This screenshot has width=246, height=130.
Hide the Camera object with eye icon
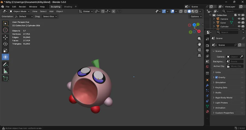(239, 19)
